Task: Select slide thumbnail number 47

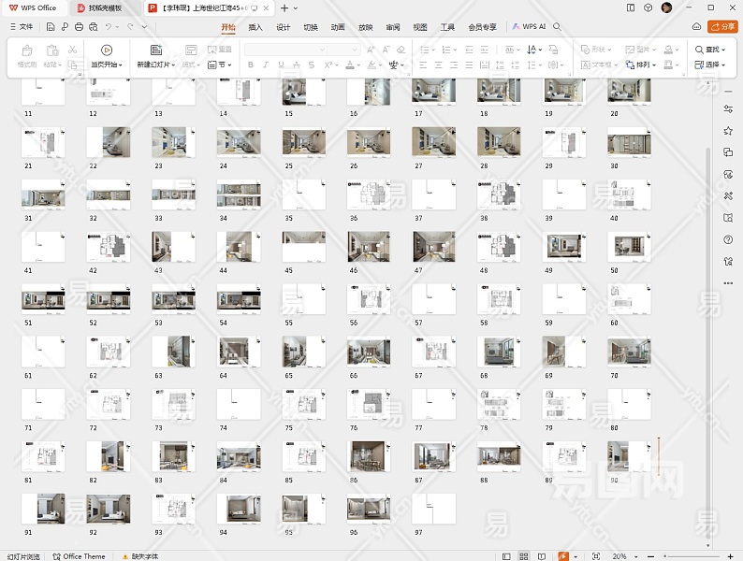Action: [x=434, y=247]
